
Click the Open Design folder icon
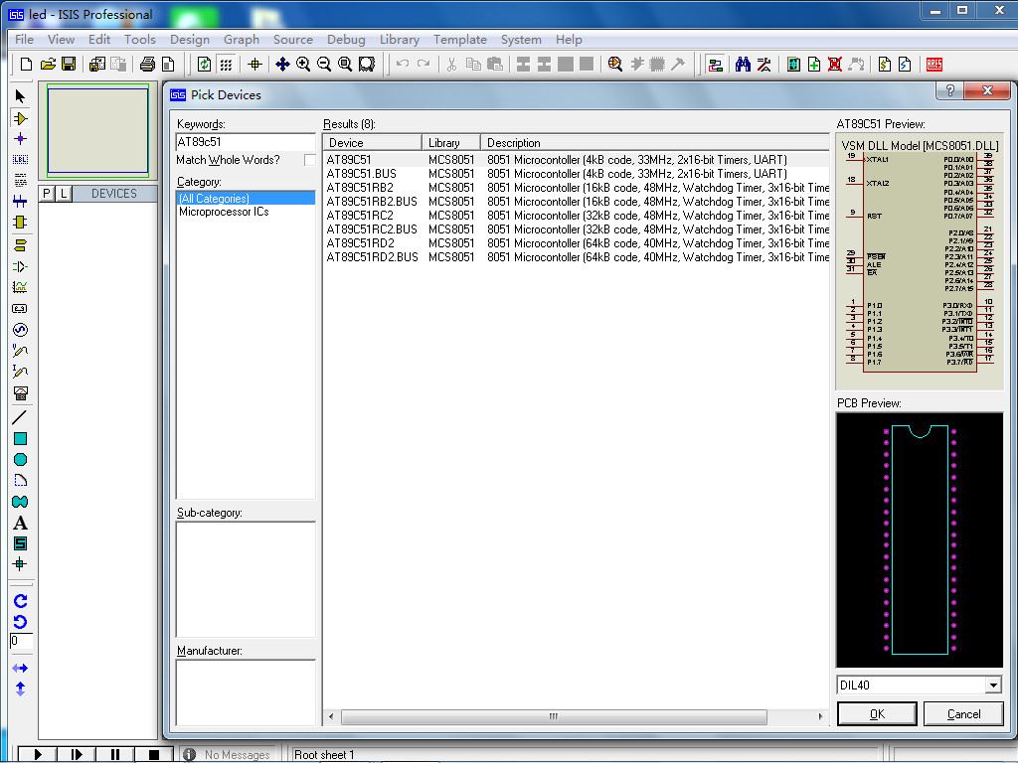pos(48,65)
